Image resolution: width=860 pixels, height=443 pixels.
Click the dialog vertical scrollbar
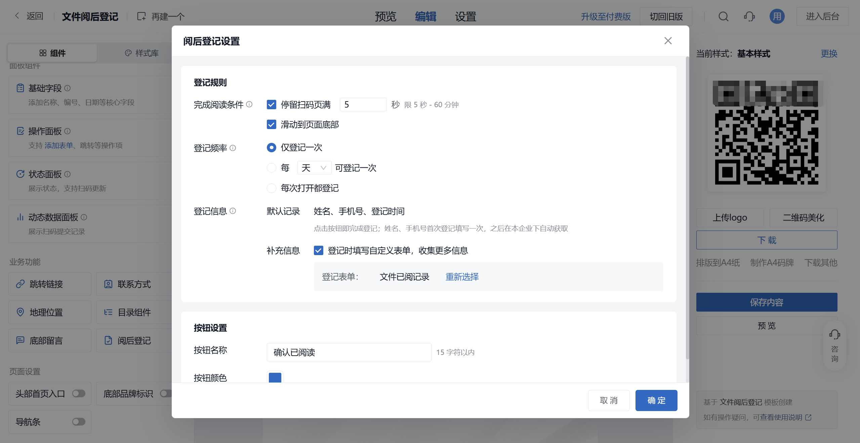[x=687, y=208]
